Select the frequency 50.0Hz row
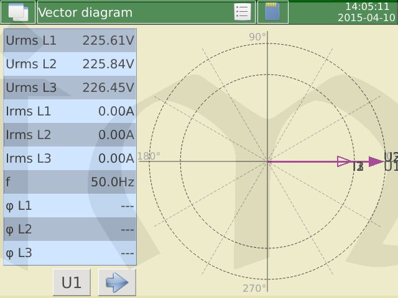 (70, 183)
